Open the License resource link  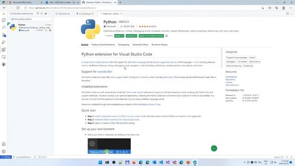tap(229, 82)
